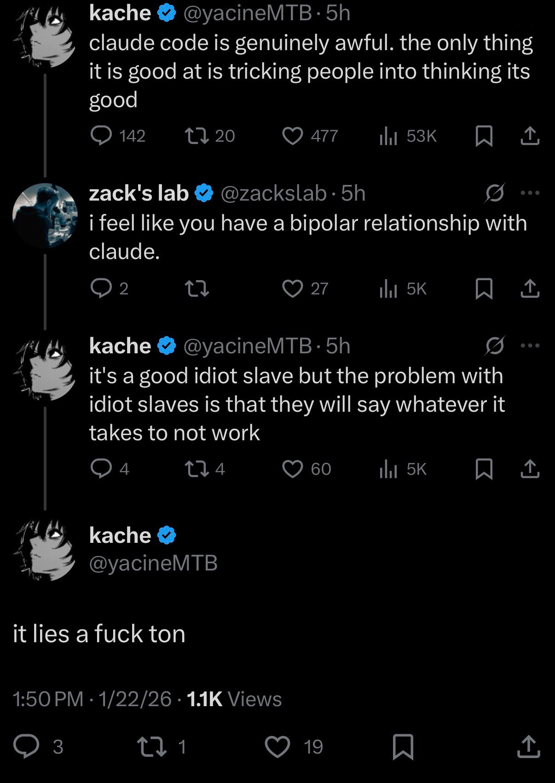This screenshot has height=783, width=555.
Task: Like the 'it lies a fuck ton' post
Action: (x=277, y=746)
